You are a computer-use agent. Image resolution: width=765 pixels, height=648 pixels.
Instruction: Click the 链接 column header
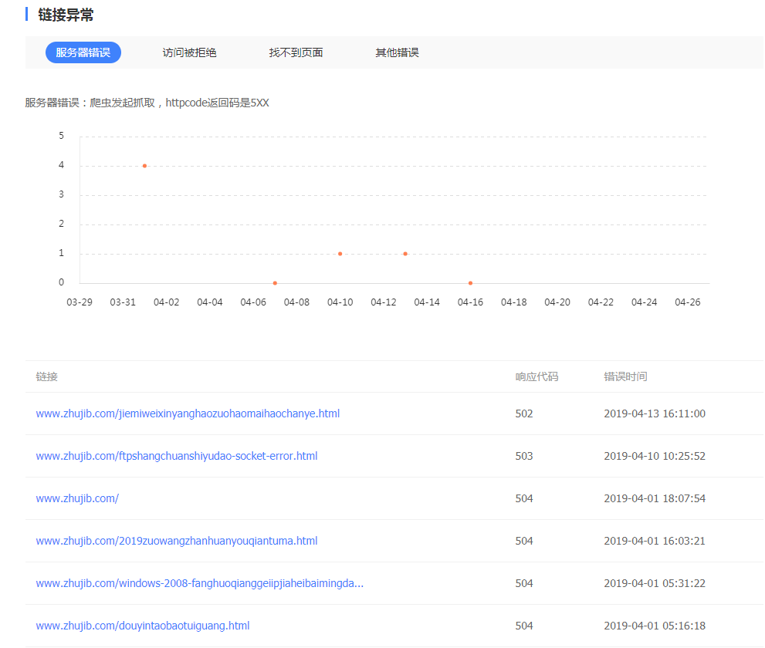[46, 376]
